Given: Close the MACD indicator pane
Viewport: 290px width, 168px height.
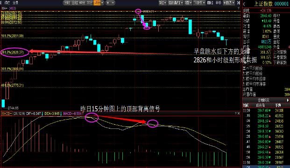Looking at the screenshot, I should pyautogui.click(x=239, y=113).
